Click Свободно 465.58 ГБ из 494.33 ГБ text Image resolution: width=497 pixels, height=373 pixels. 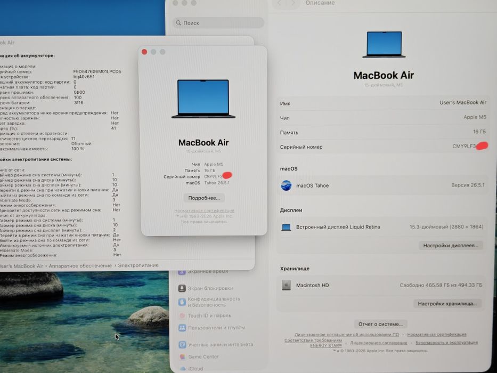click(x=441, y=285)
